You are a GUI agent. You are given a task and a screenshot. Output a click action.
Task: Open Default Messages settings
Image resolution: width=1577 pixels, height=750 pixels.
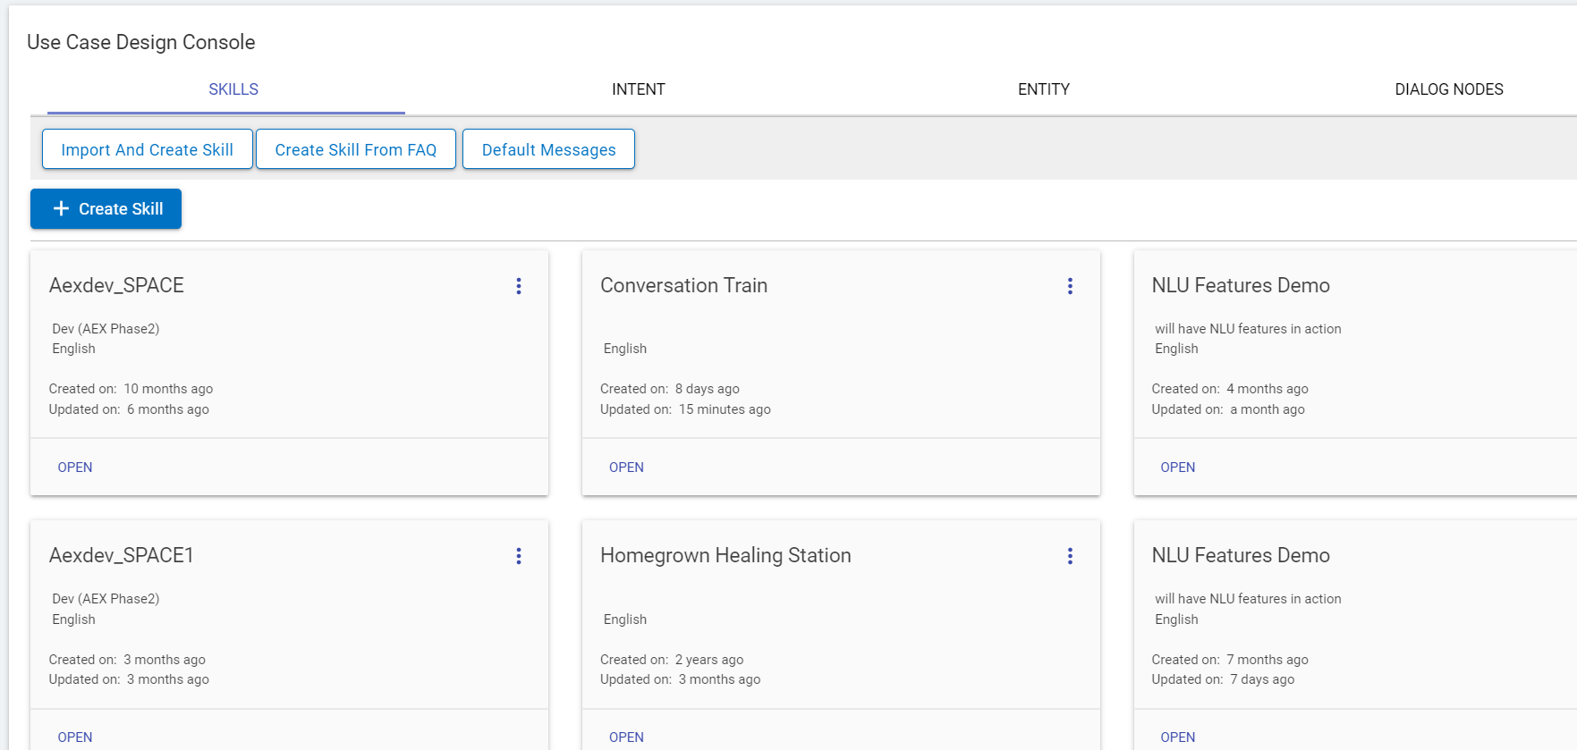[x=548, y=149]
